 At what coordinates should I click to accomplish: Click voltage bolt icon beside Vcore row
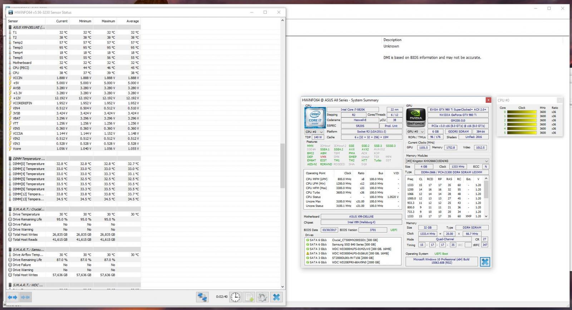(10, 149)
